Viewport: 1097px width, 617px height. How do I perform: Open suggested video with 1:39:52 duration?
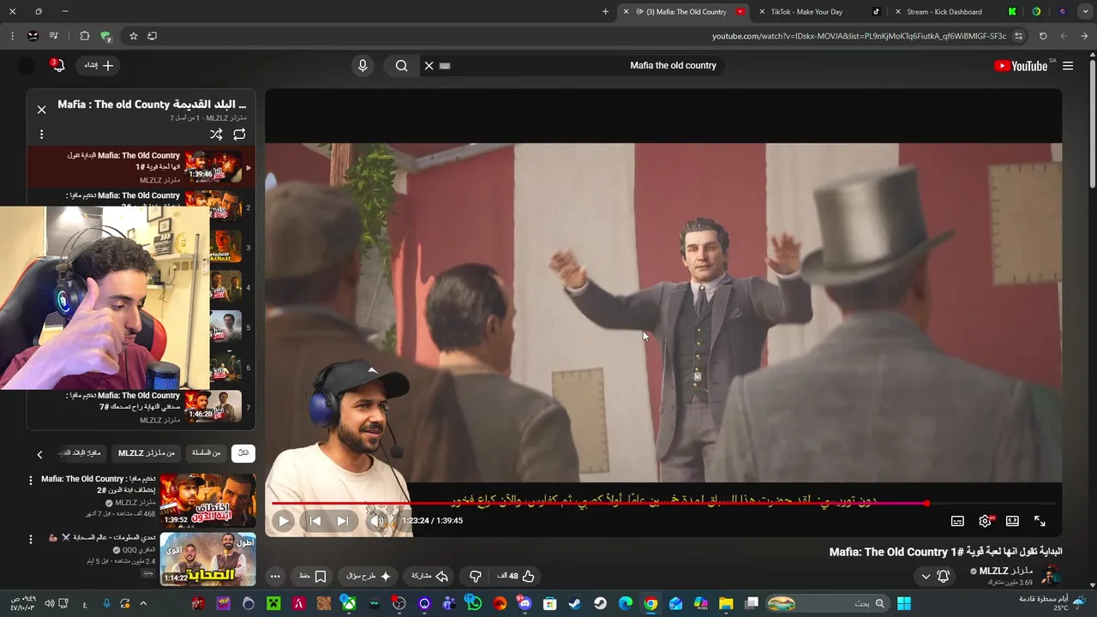[x=207, y=500]
